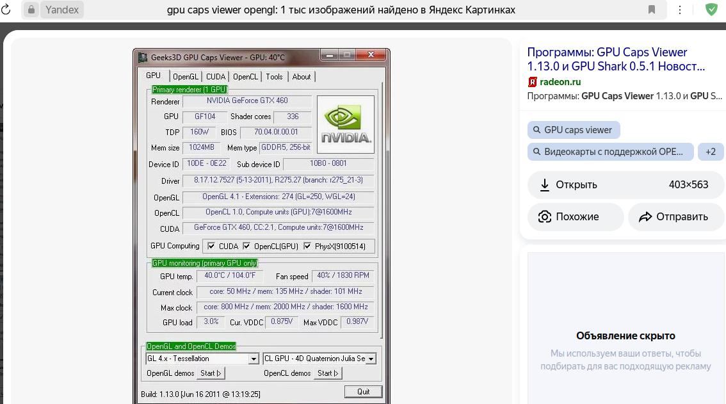Screen dimensions: 726x404
Task: Click the NVIDIA logo in GPU Caps Viewer
Action: click(x=346, y=125)
